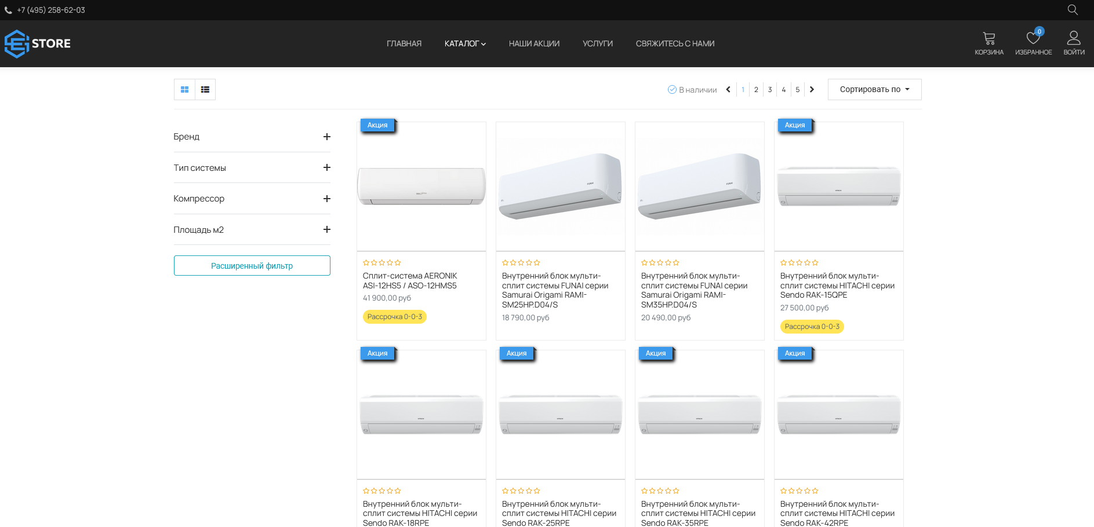Image resolution: width=1094 pixels, height=527 pixels.
Task: Click rating stars of AERONIK ASI-12HS5
Action: (381, 263)
